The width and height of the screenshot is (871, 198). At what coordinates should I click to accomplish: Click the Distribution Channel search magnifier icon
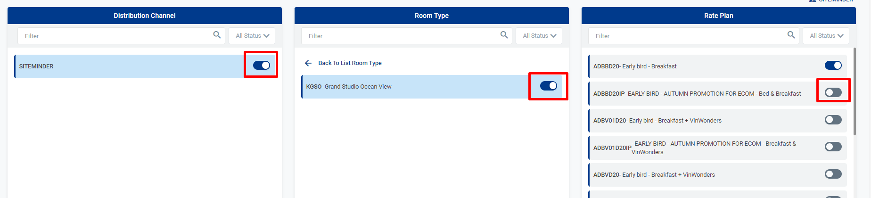(x=217, y=35)
